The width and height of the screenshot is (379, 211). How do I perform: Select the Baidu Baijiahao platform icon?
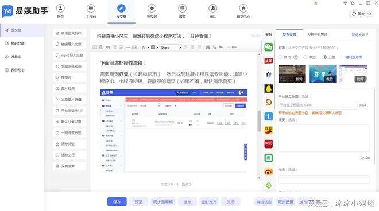269,75
